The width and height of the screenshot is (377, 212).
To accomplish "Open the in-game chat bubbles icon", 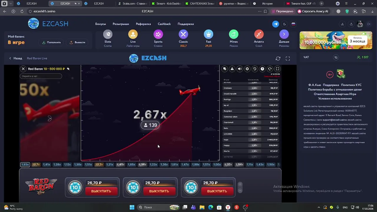I will [x=224, y=69].
